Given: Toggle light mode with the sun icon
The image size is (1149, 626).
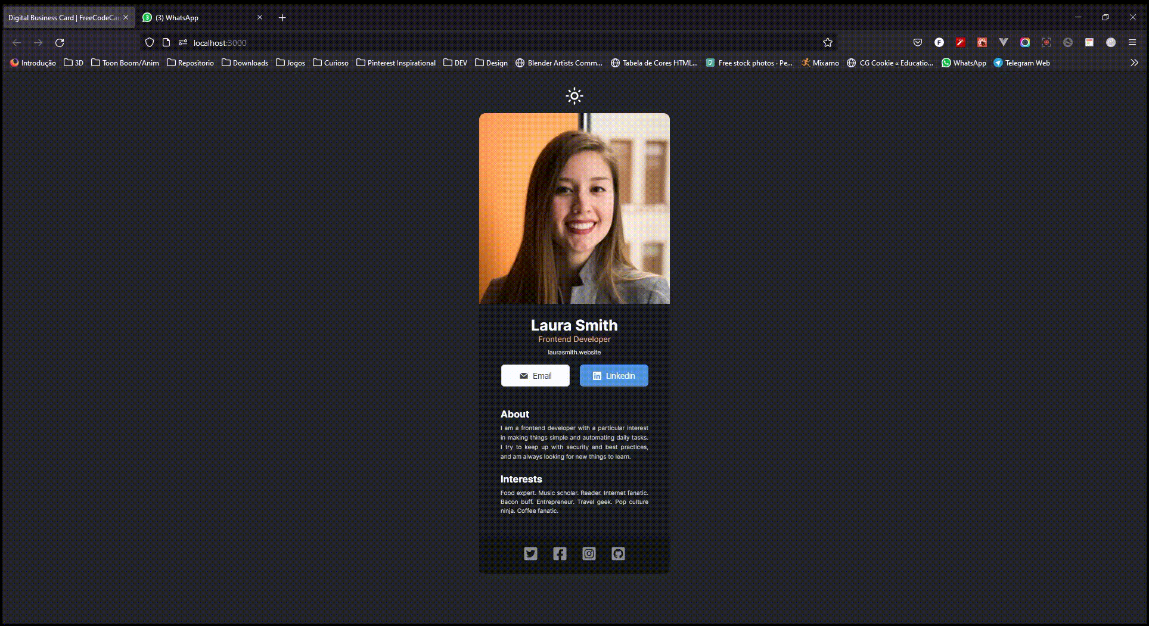Looking at the screenshot, I should [574, 96].
